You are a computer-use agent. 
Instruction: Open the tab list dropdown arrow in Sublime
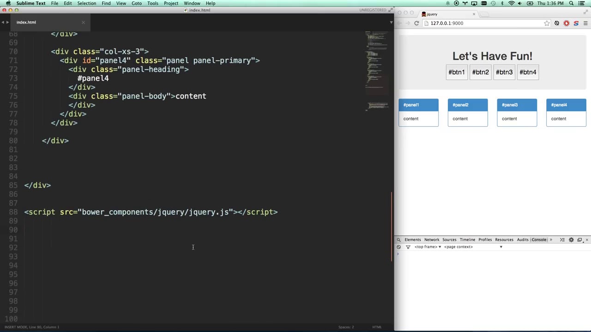click(x=391, y=22)
